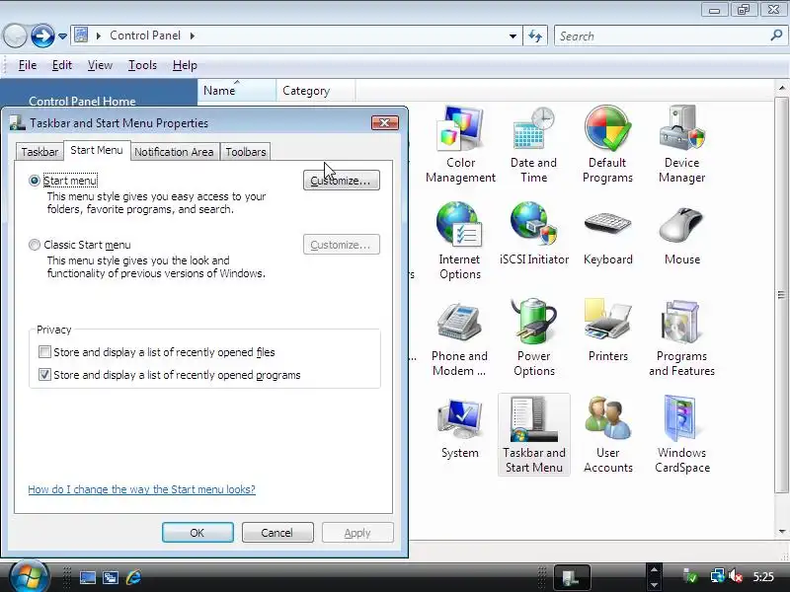Click the Forward navigation arrow
This screenshot has height=592, width=790.
tap(42, 36)
